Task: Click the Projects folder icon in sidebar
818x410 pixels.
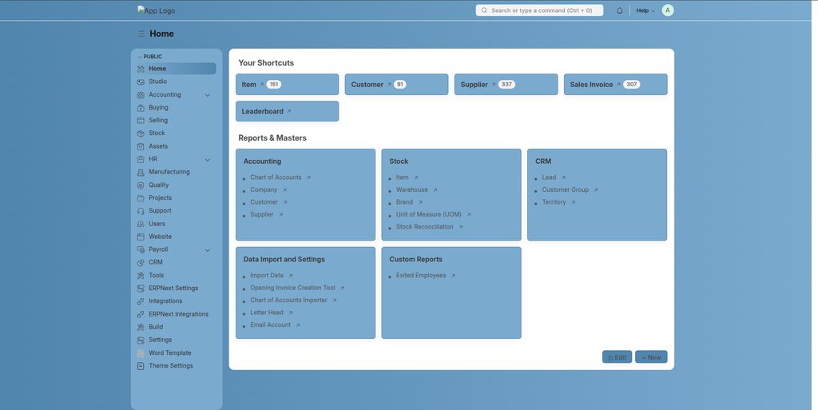Action: 141,198
